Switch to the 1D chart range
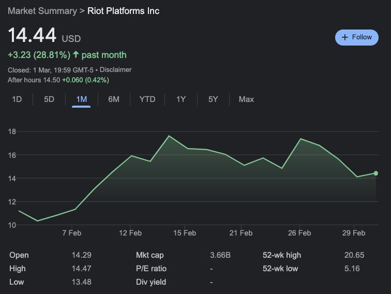Image resolution: width=391 pixels, height=294 pixels. [x=17, y=99]
